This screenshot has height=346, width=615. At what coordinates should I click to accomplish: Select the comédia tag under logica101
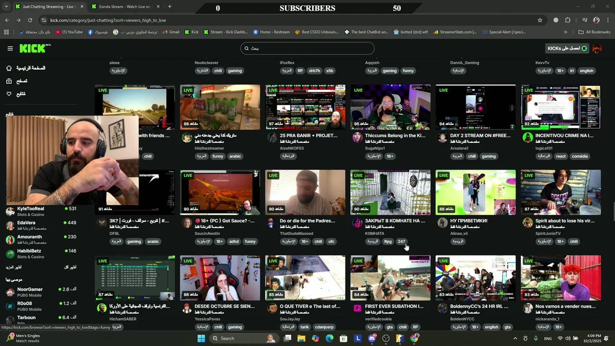(x=580, y=156)
